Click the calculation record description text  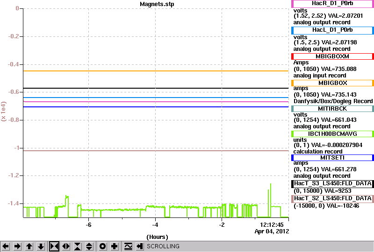click(x=318, y=152)
